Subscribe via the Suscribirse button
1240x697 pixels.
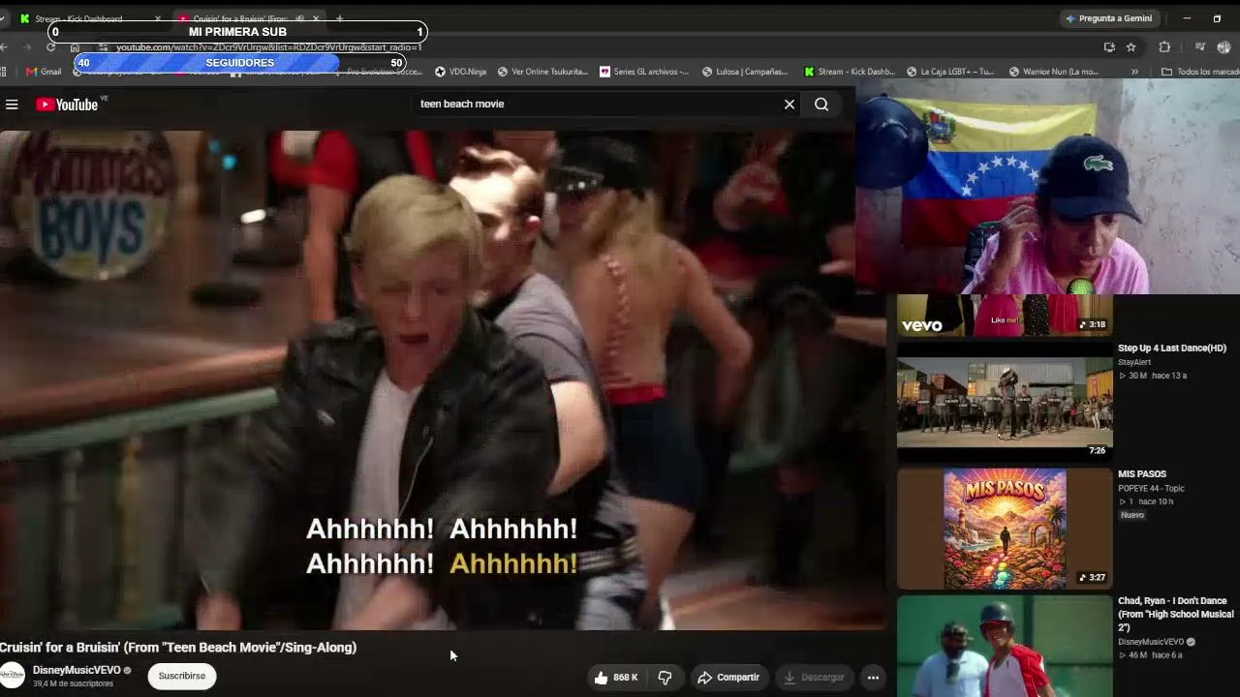(182, 676)
